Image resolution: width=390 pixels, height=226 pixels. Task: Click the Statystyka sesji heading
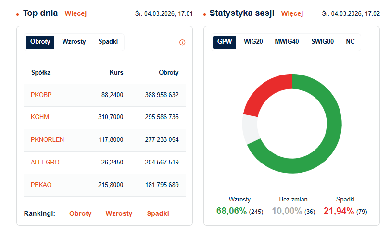[x=242, y=13]
